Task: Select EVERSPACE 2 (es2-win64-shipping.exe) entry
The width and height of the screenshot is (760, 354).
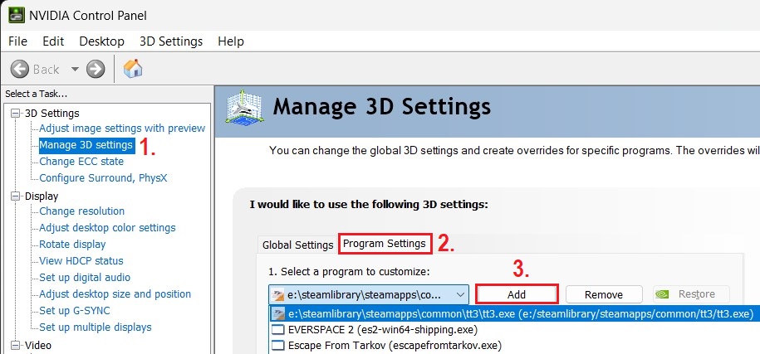Action: pos(515,330)
